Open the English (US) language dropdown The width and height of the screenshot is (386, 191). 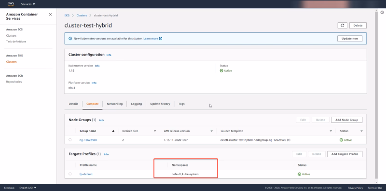point(28,188)
